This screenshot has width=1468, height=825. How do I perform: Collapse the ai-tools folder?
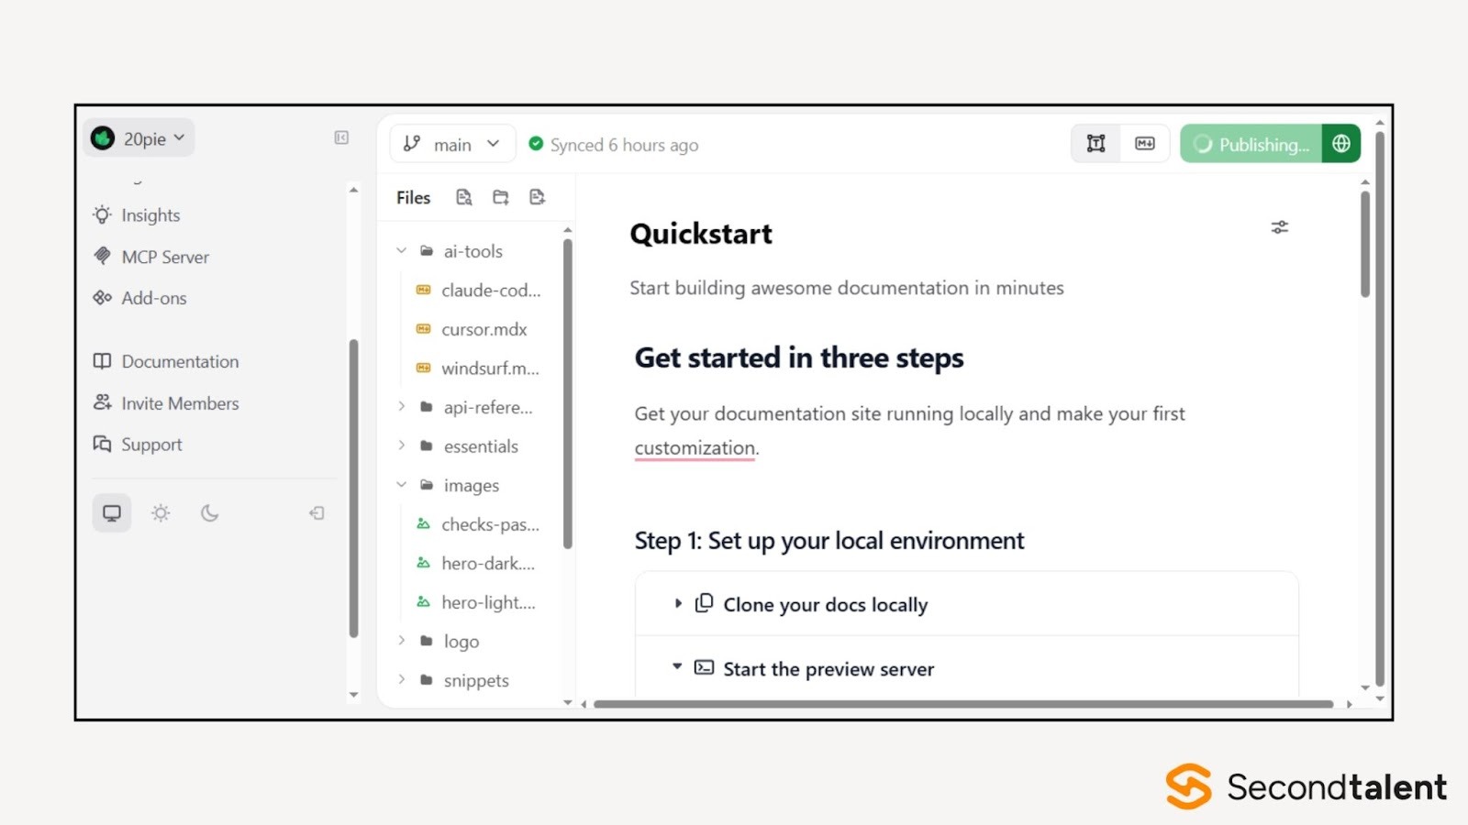[401, 250]
